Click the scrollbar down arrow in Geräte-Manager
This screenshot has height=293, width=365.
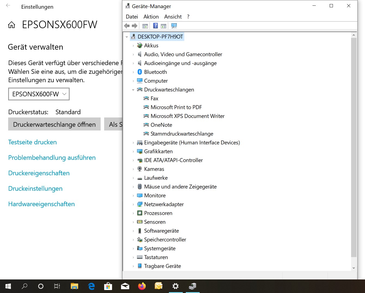click(x=354, y=268)
